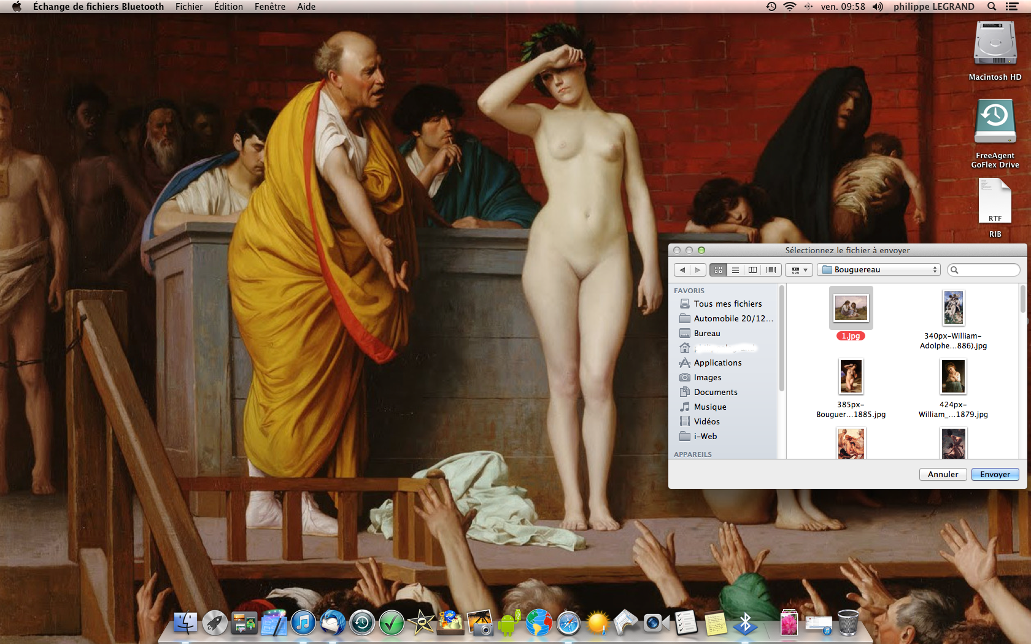The height and width of the screenshot is (644, 1031).
Task: Open the Fichier menu
Action: [x=189, y=7]
